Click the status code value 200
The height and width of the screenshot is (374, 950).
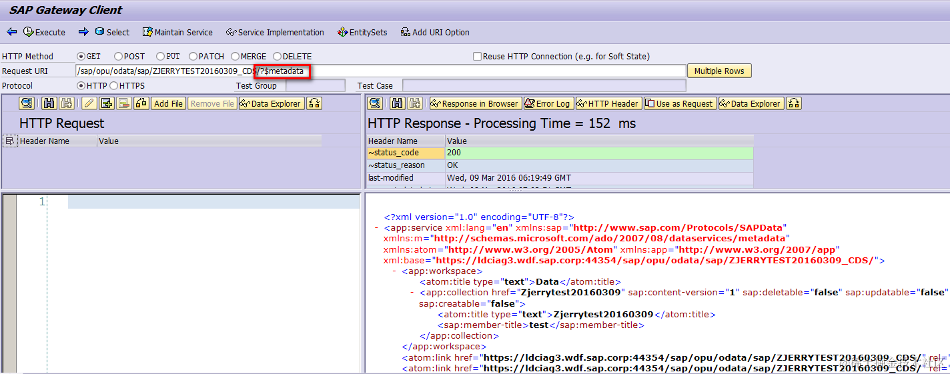point(599,153)
